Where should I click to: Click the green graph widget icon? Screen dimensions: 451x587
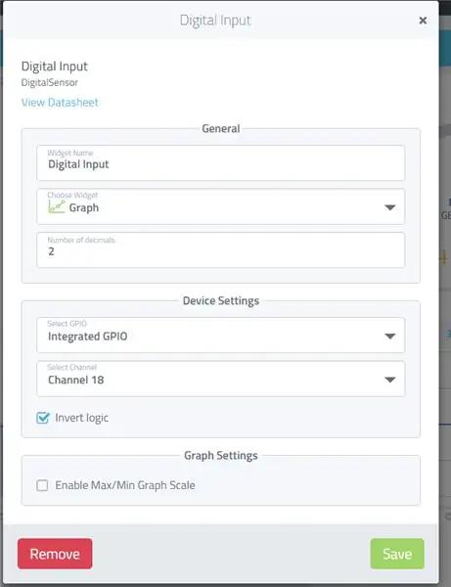click(57, 207)
